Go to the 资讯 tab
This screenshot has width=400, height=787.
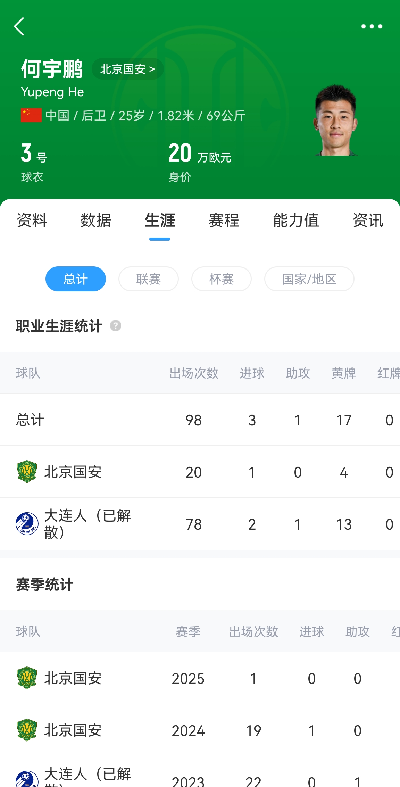tap(368, 220)
